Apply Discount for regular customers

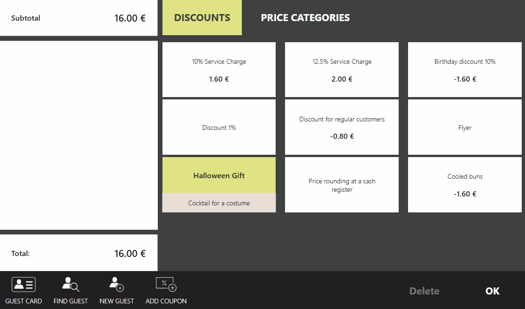342,127
